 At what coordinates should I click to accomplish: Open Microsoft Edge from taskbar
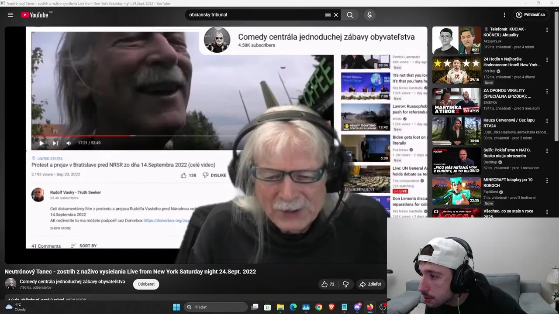click(x=293, y=307)
